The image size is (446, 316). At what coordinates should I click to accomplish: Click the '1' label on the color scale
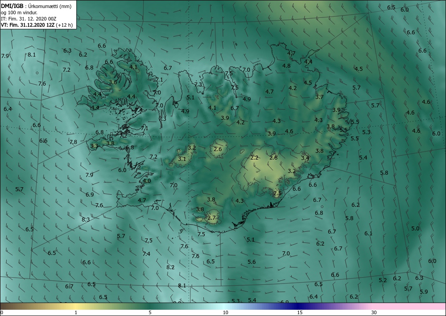[x=76, y=312]
